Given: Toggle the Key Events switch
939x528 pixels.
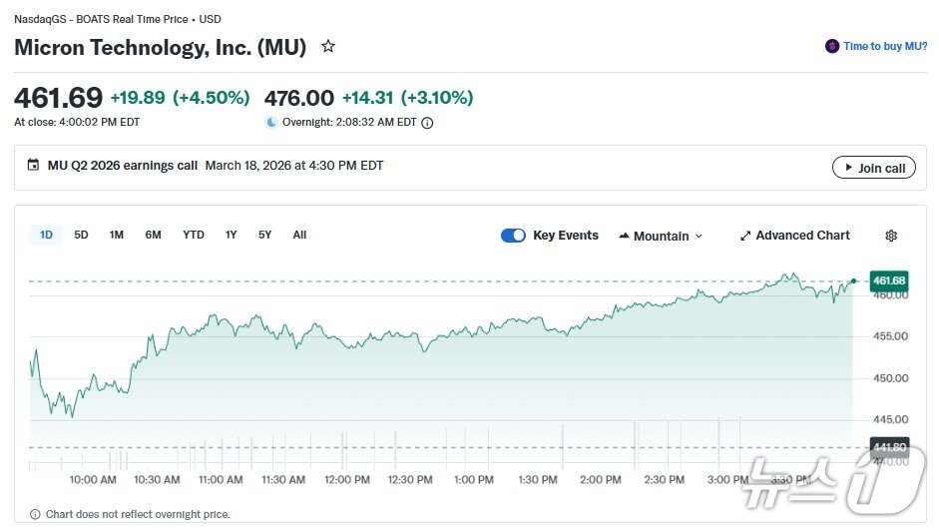Looking at the screenshot, I should coord(513,236).
